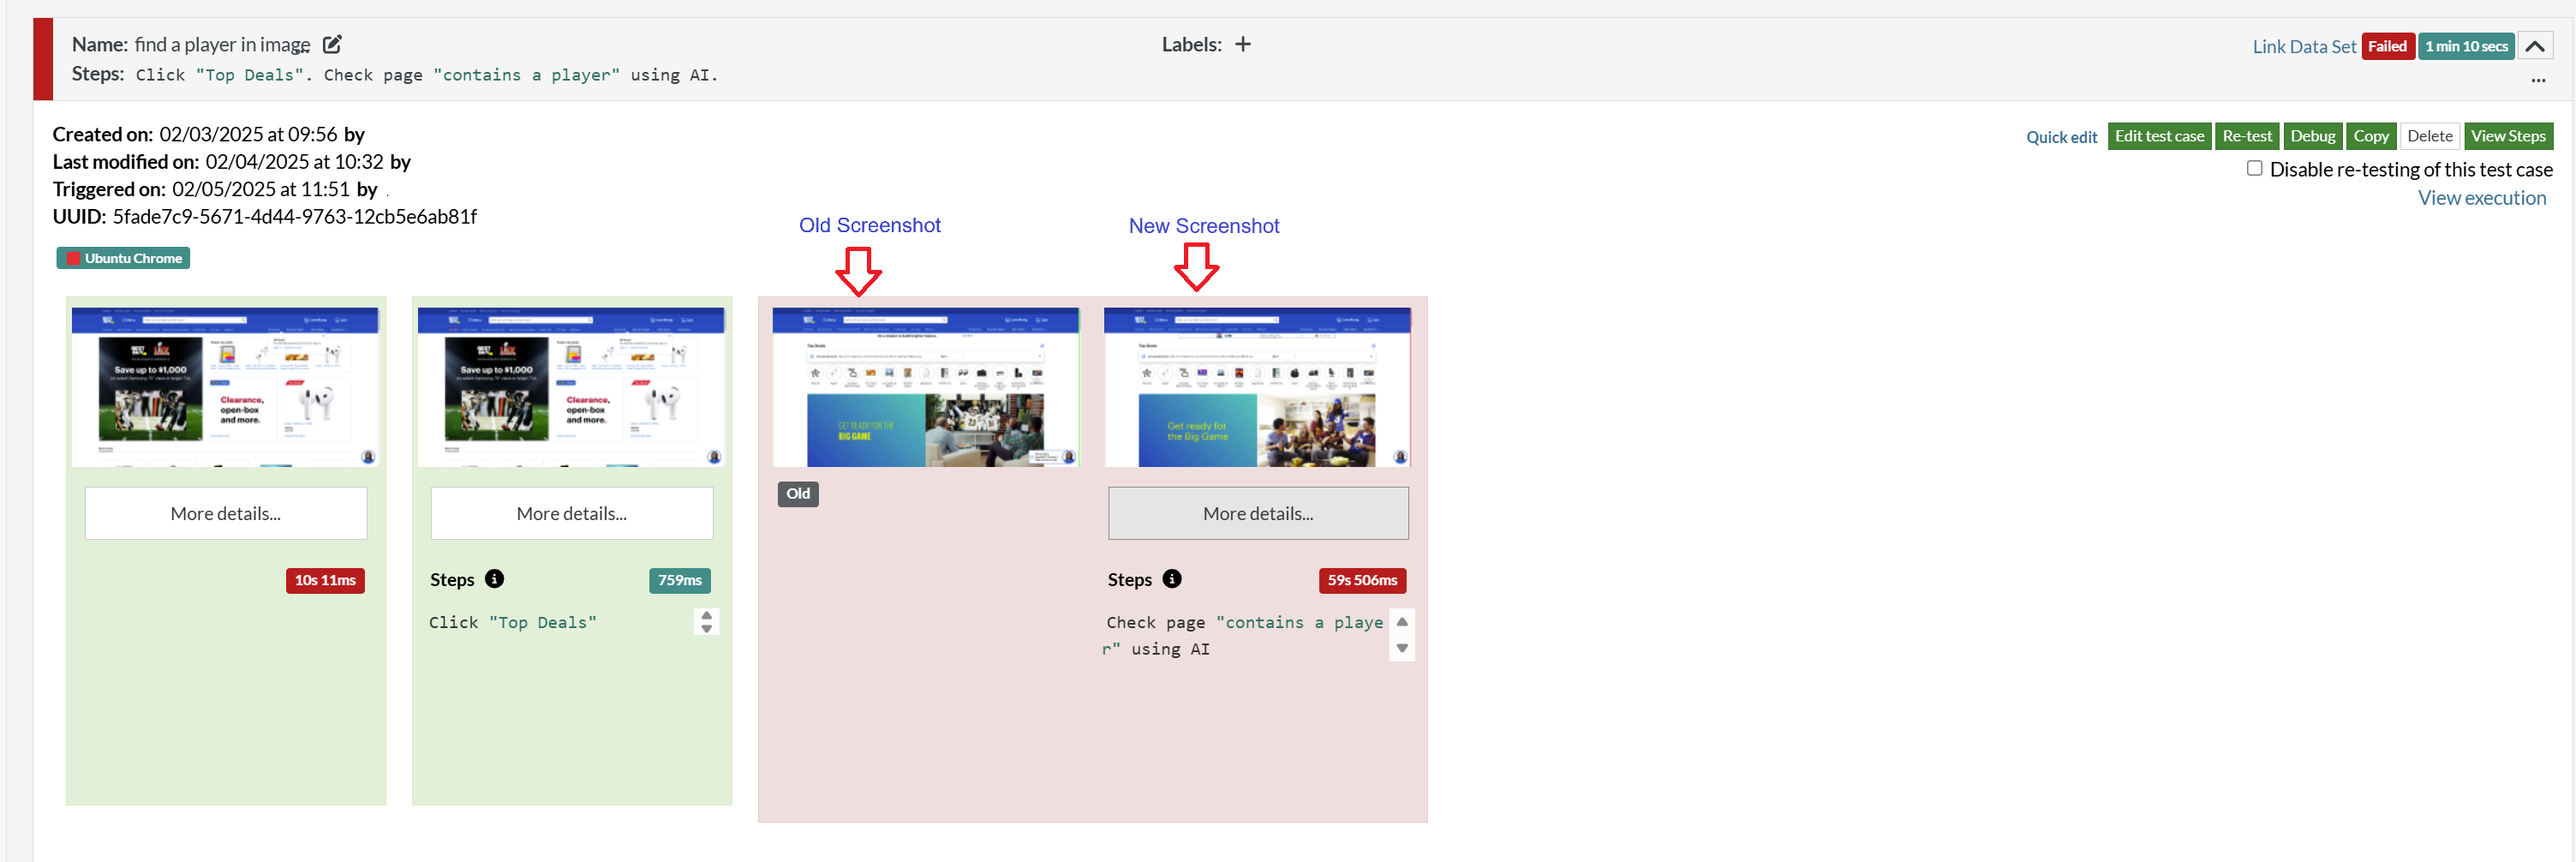
Task: Open Quick edit link
Action: [2060, 137]
